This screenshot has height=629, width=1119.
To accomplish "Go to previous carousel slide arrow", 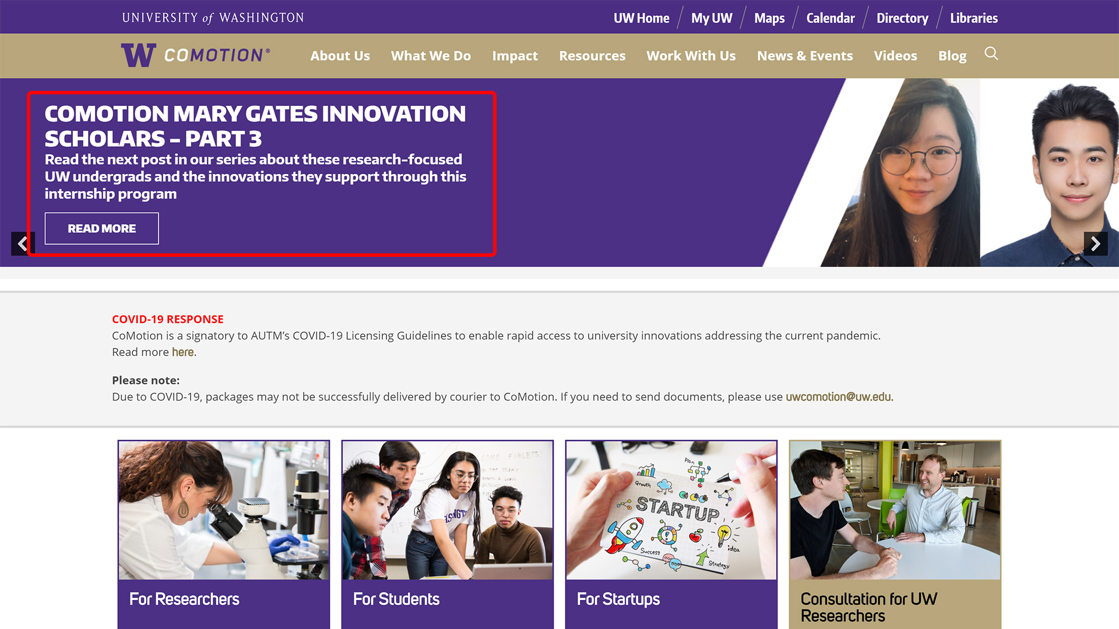I will tap(23, 243).
